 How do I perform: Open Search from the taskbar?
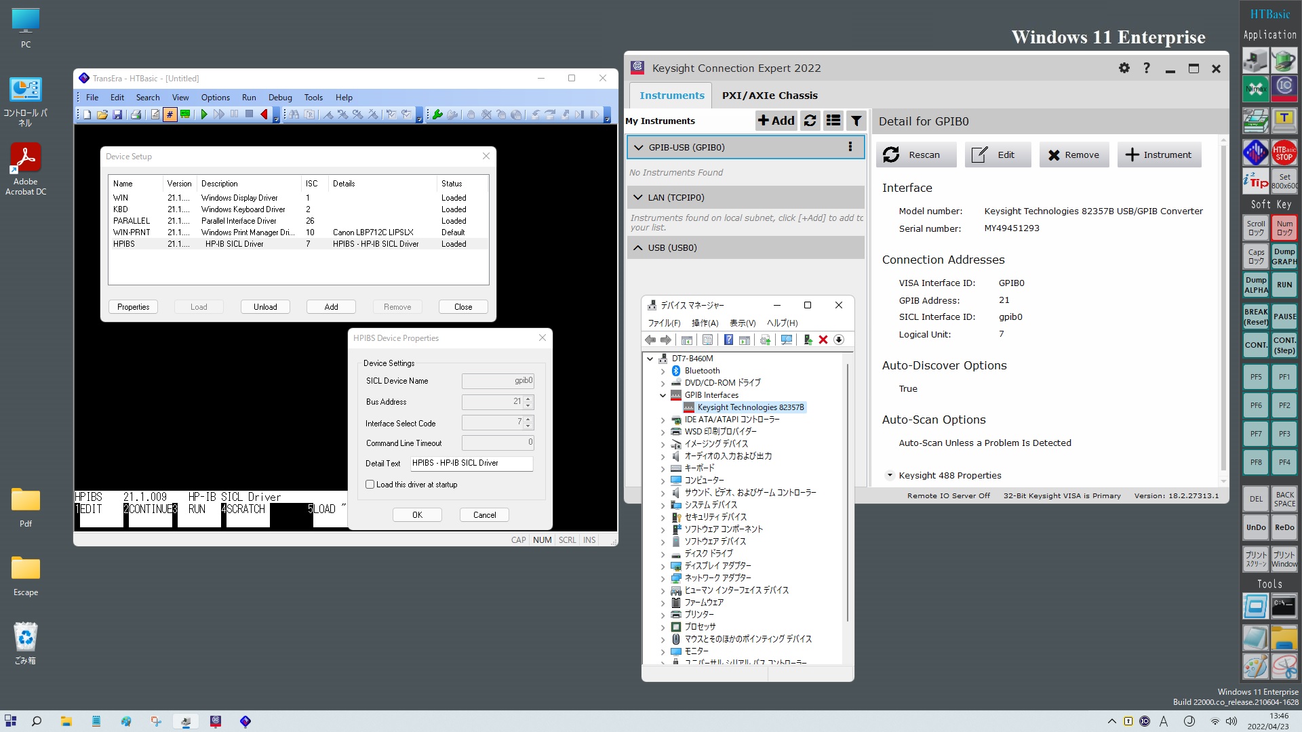(37, 721)
